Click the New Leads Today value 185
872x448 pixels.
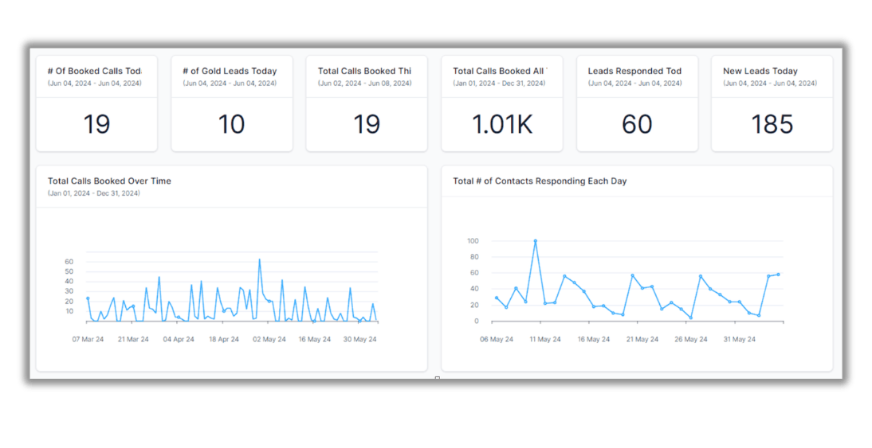coord(772,124)
